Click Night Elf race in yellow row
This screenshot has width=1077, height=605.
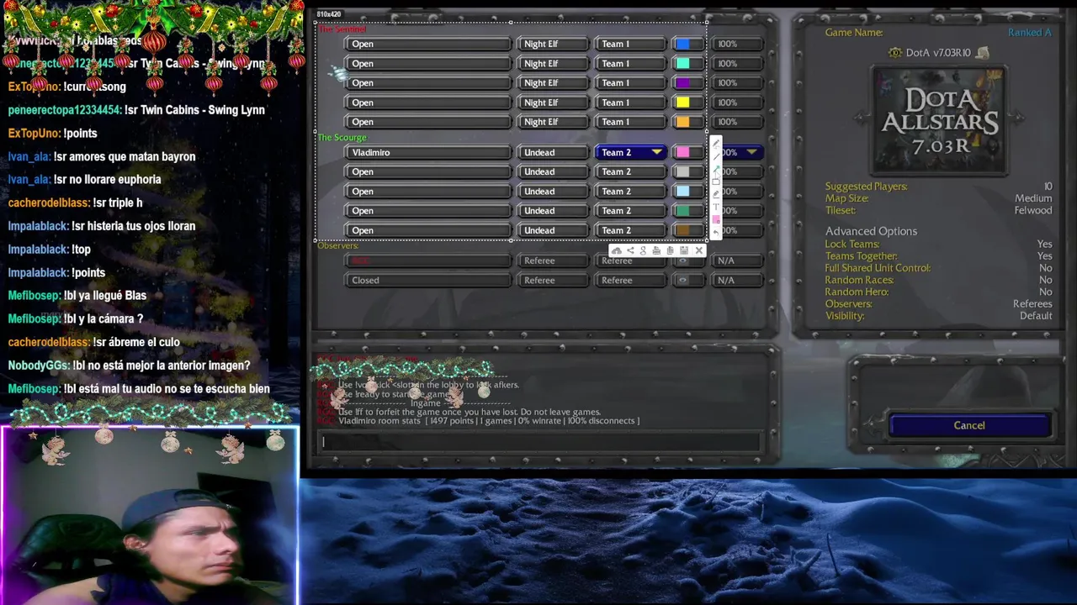point(553,103)
